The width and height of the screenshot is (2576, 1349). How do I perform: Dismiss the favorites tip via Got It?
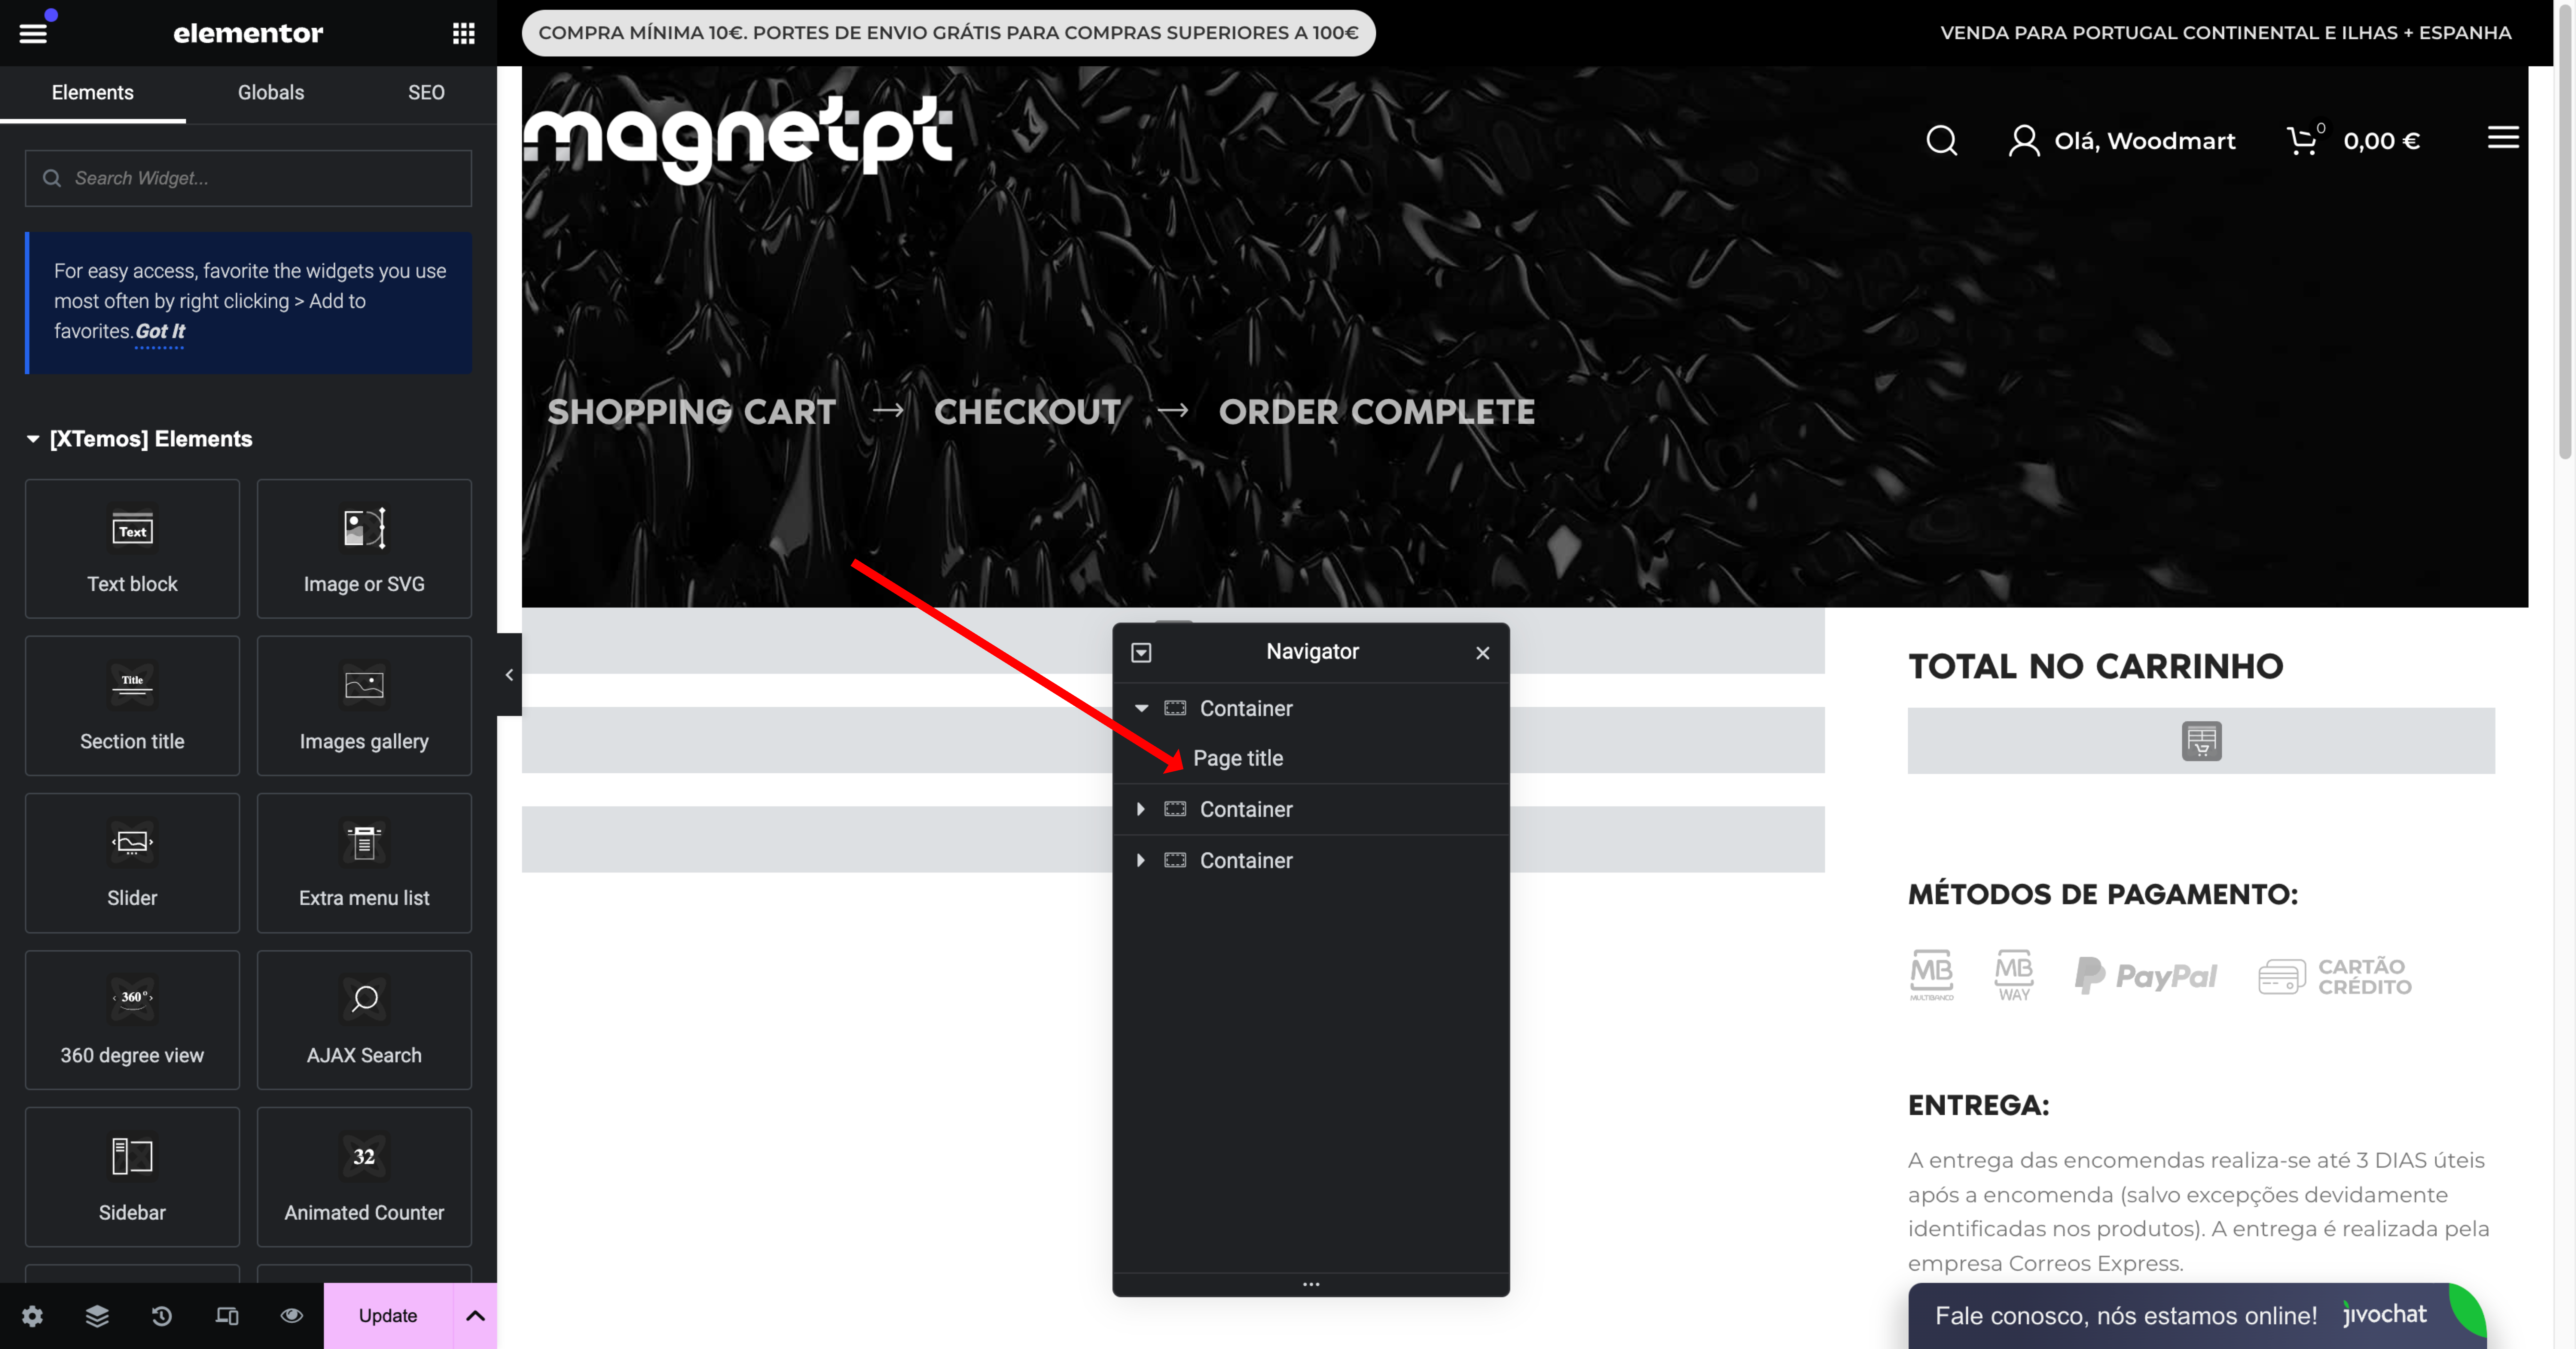coord(160,331)
